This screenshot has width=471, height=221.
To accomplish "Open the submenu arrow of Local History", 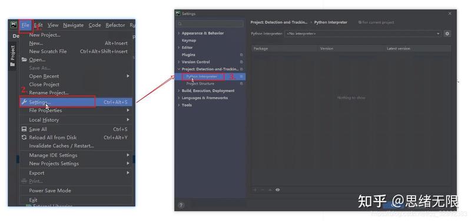I will tap(128, 120).
